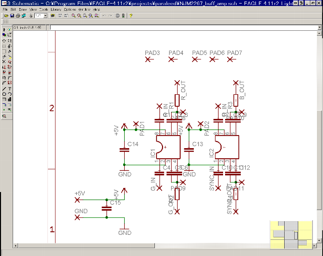Select the Circle drawing tool
This screenshot has width=323, height=256.
(4, 94)
